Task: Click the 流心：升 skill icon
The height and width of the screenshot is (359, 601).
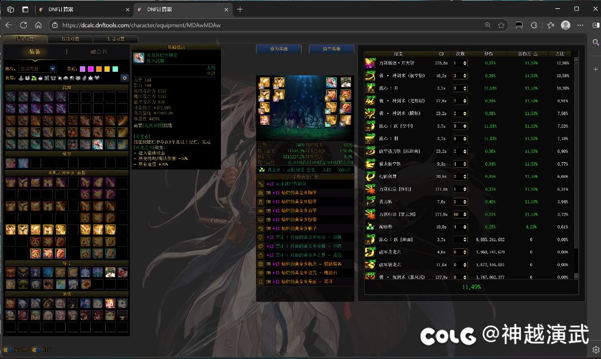Action: [370, 88]
